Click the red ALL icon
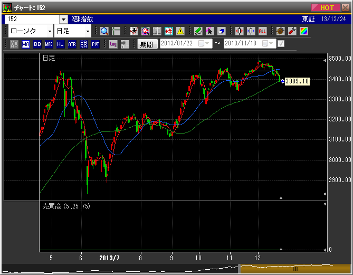 click(262, 31)
